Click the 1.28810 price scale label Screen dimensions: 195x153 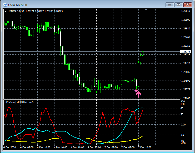click(x=186, y=11)
